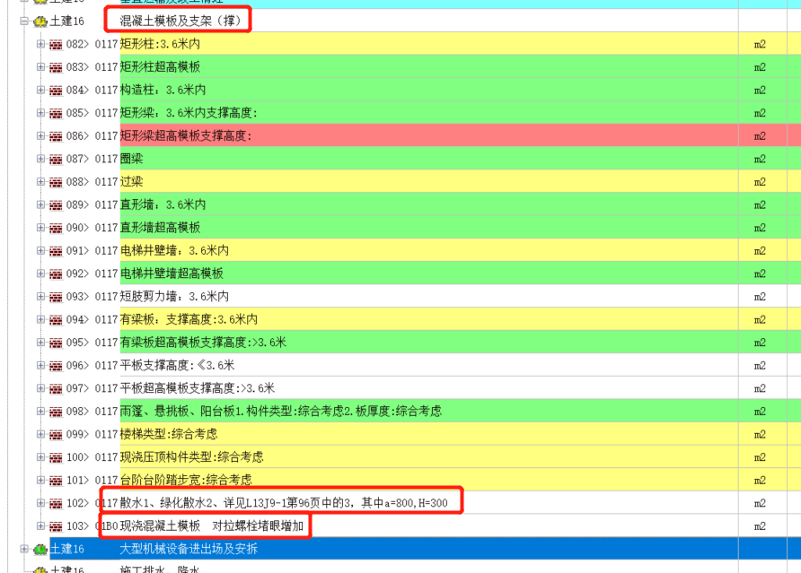Select 有梁板: 支撑高度:3.6米内 text

189,319
